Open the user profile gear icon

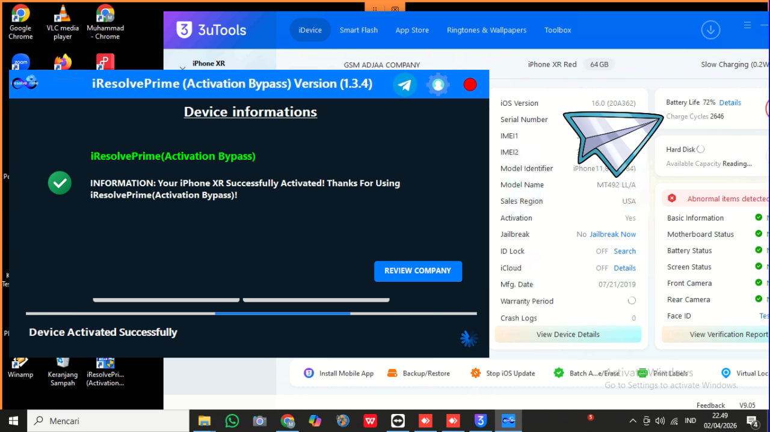pyautogui.click(x=438, y=85)
